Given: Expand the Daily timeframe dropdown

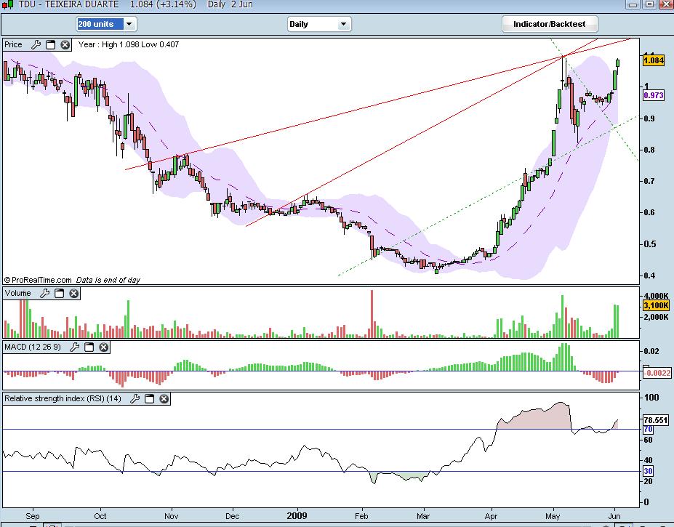Looking at the screenshot, I should coord(343,24).
